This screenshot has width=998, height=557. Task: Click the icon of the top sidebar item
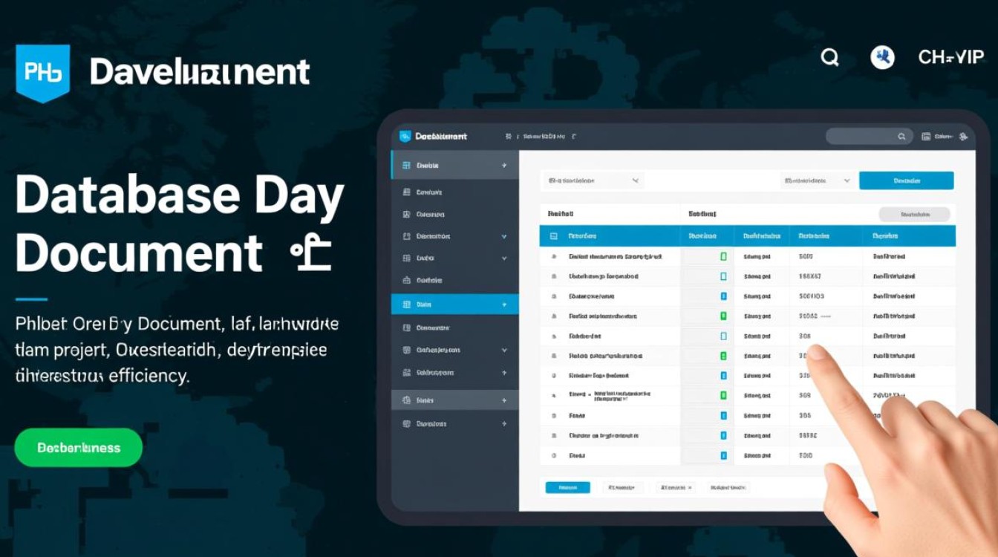pyautogui.click(x=406, y=166)
